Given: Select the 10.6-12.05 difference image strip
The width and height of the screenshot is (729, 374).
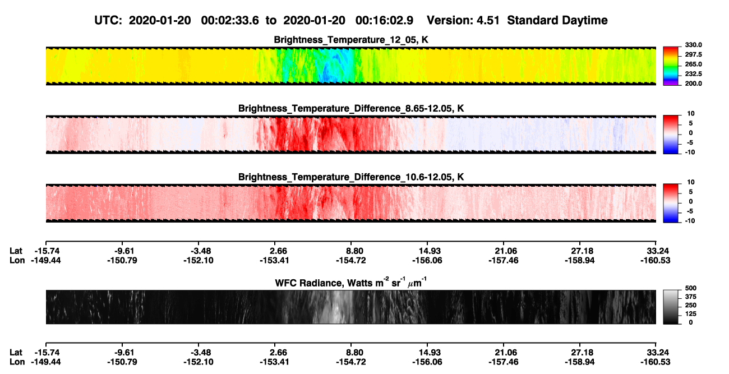Looking at the screenshot, I should point(350,204).
